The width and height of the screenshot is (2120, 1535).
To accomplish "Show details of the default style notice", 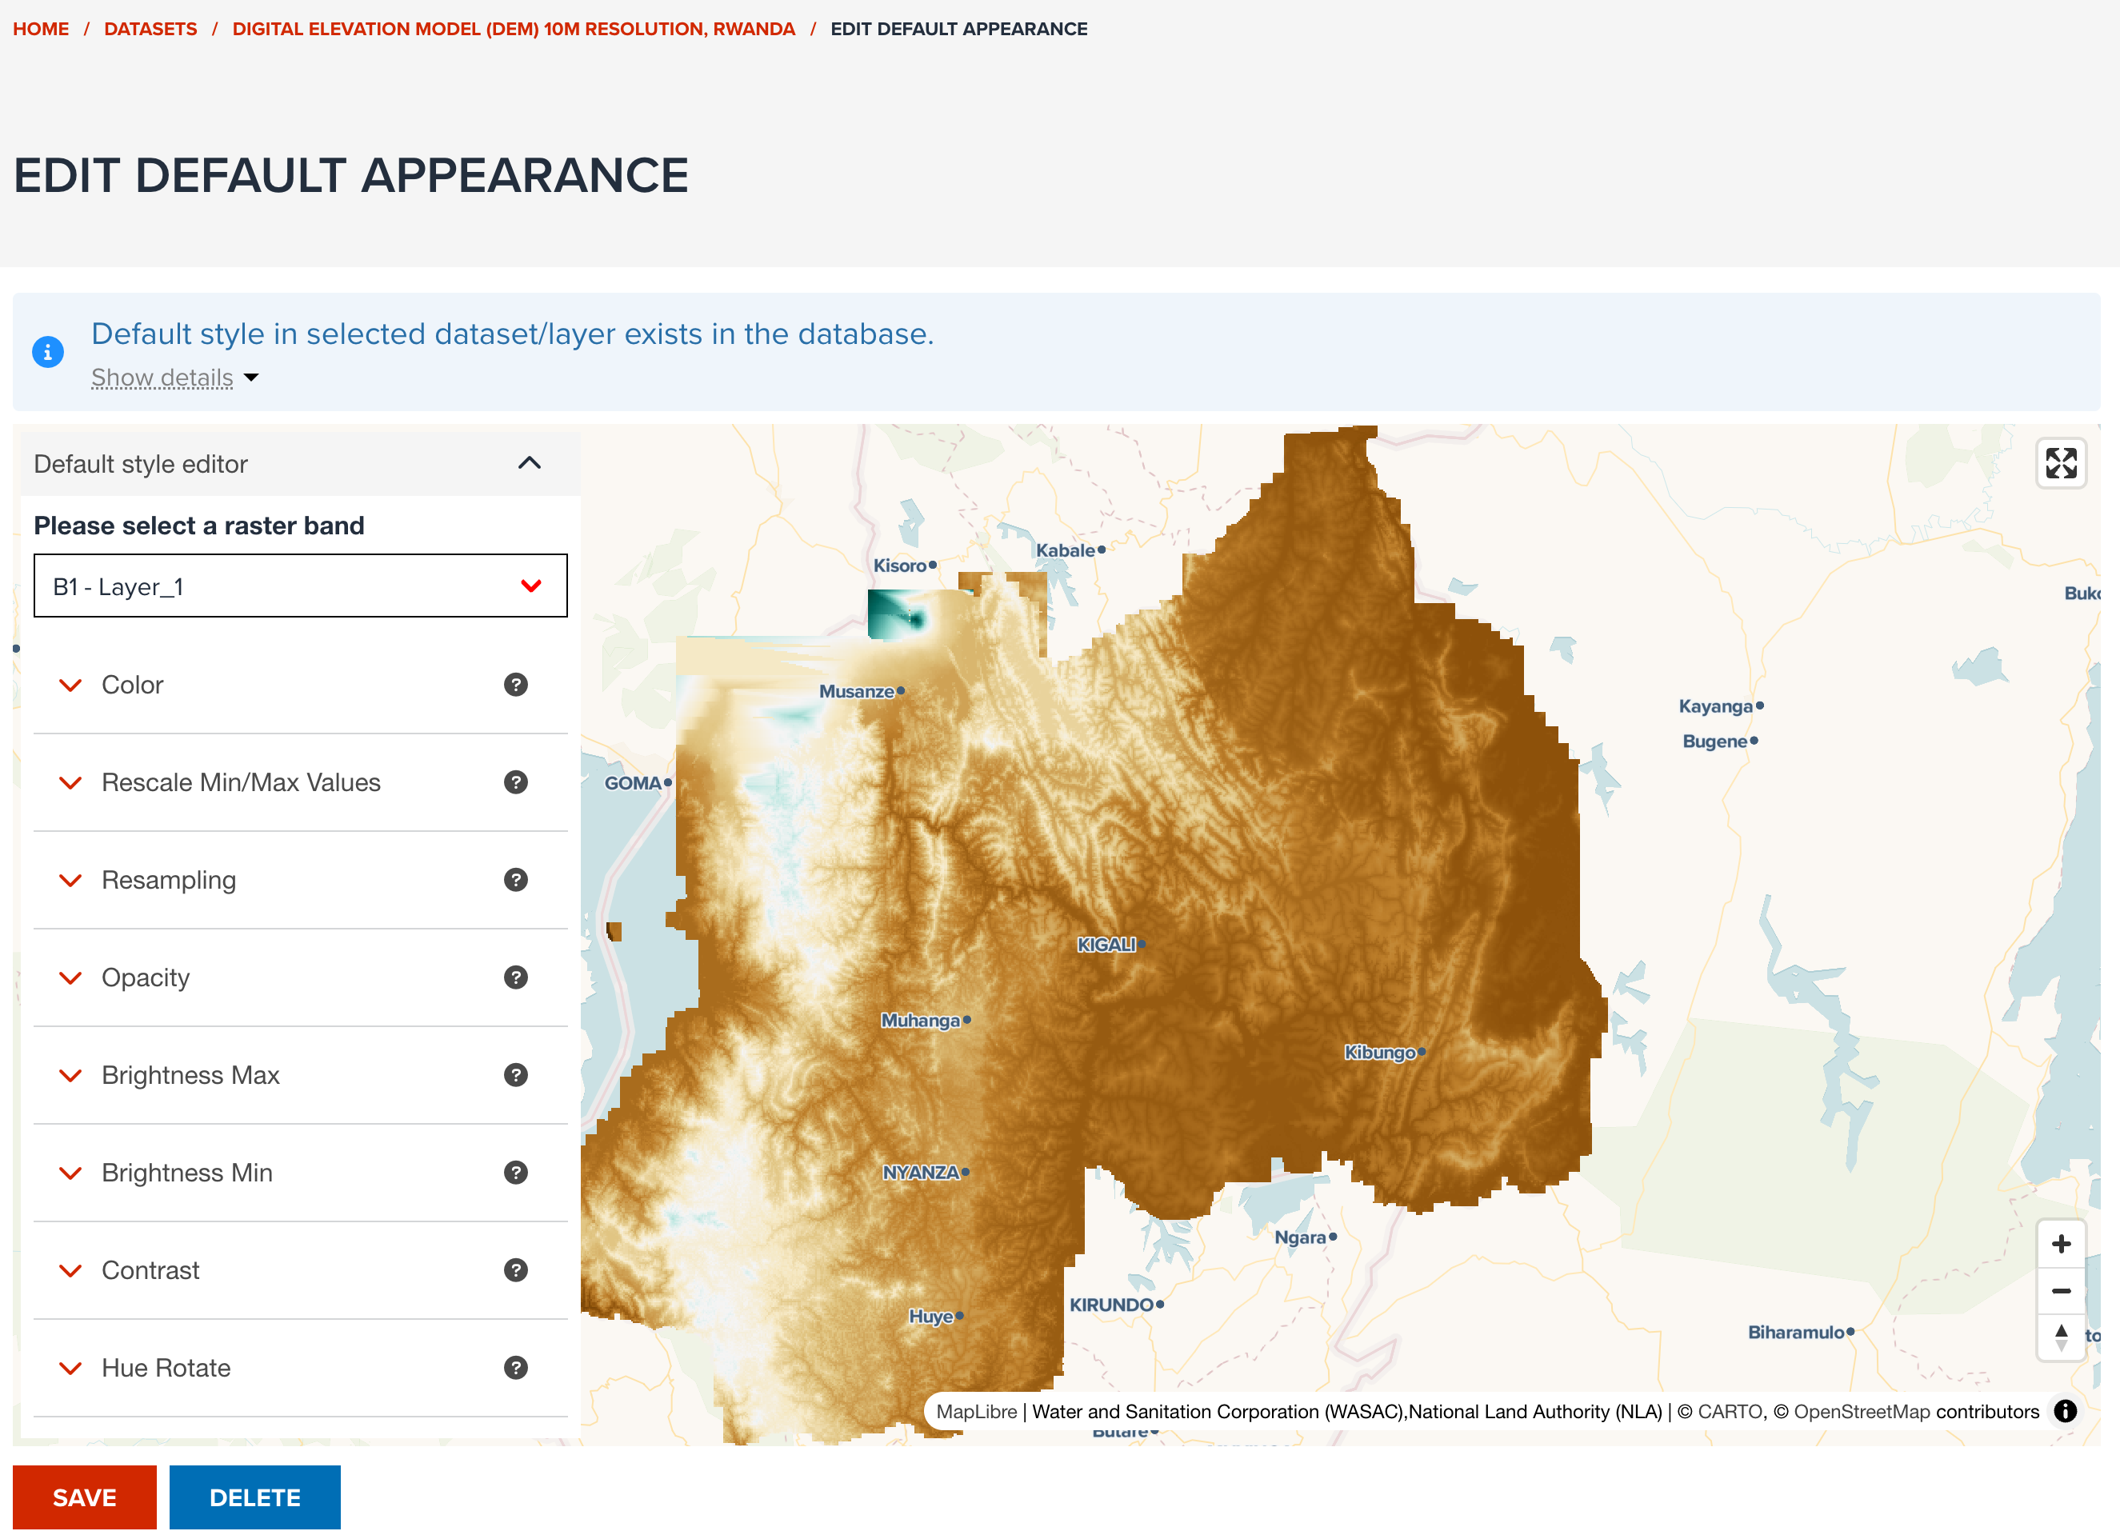I will coord(162,378).
